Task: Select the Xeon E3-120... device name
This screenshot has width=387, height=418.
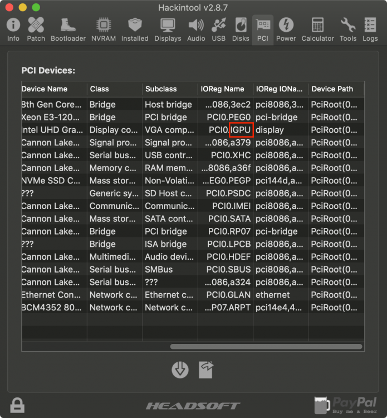Action: (50, 117)
